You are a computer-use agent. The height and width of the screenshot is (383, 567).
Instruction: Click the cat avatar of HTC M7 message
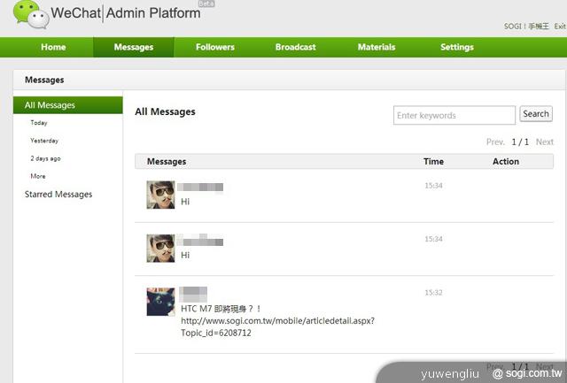pyautogui.click(x=160, y=302)
